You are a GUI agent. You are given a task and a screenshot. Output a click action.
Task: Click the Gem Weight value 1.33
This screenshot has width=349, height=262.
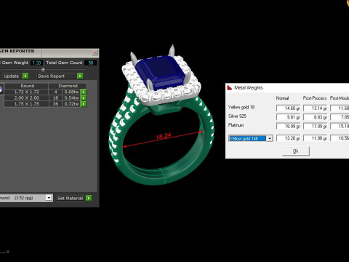(x=36, y=63)
